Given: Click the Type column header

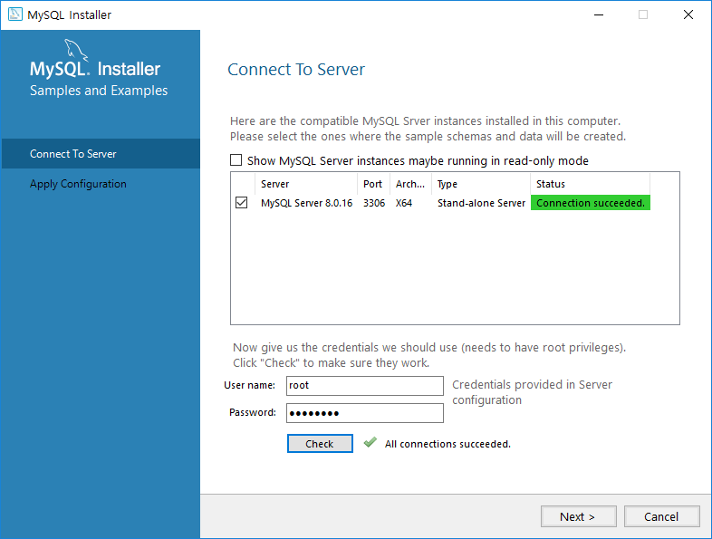Looking at the screenshot, I should point(480,184).
